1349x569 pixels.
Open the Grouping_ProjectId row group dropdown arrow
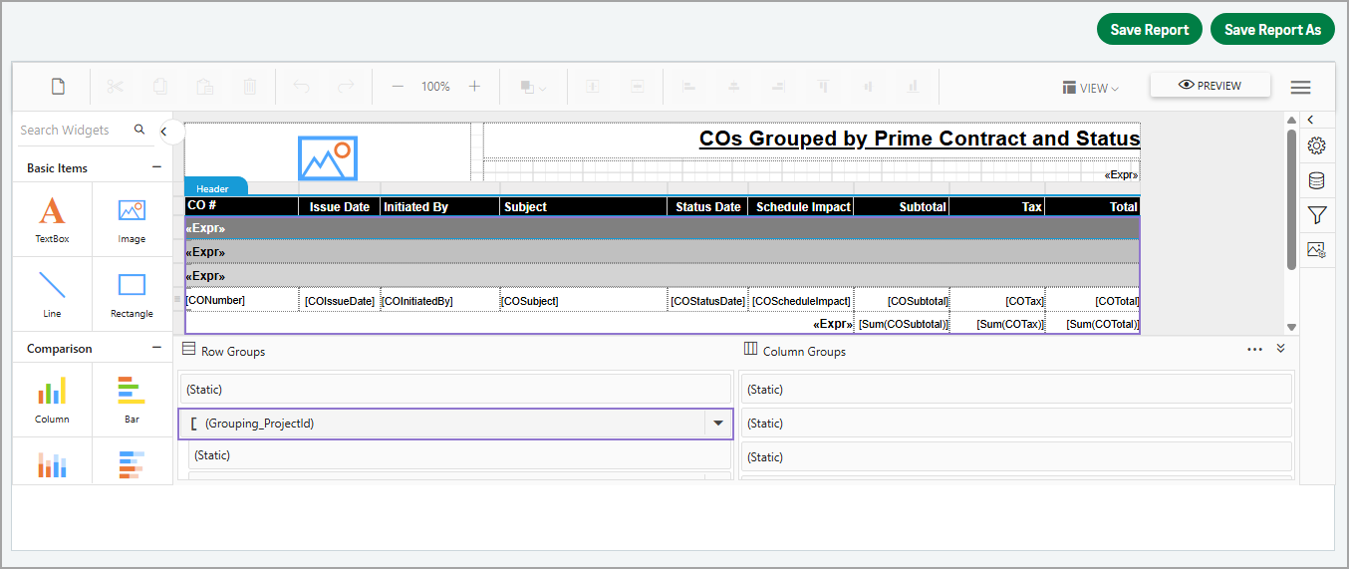coord(717,424)
